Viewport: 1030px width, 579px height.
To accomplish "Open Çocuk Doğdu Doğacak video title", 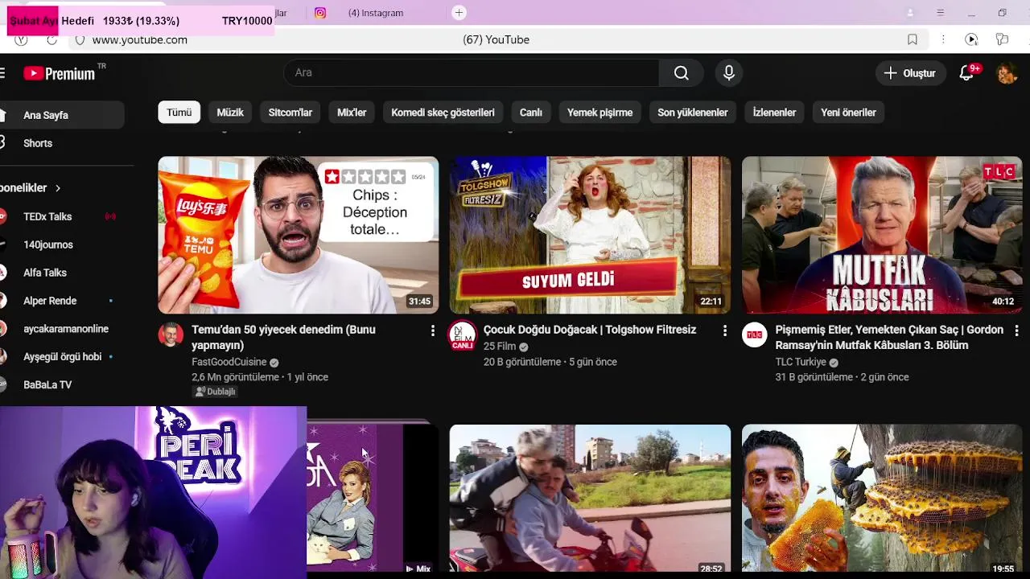I will tap(590, 330).
